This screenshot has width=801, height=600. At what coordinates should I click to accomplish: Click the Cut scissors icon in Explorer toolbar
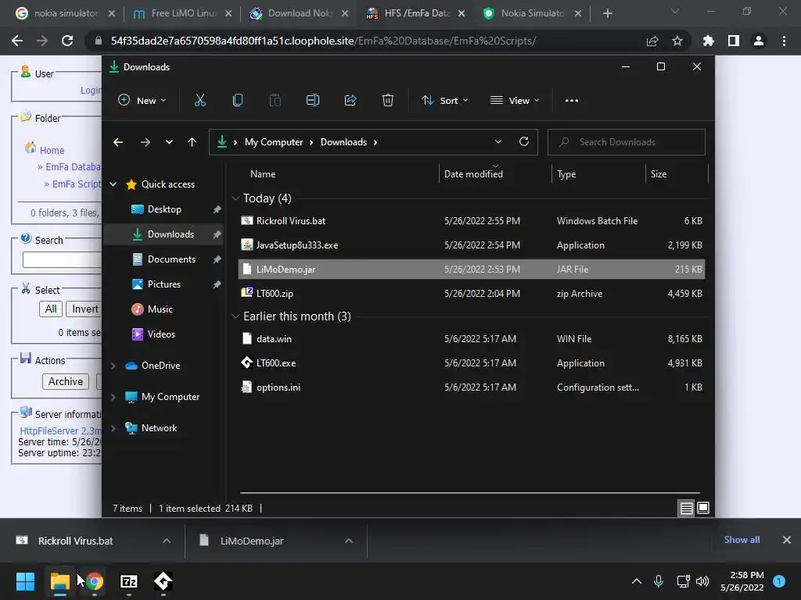(199, 101)
